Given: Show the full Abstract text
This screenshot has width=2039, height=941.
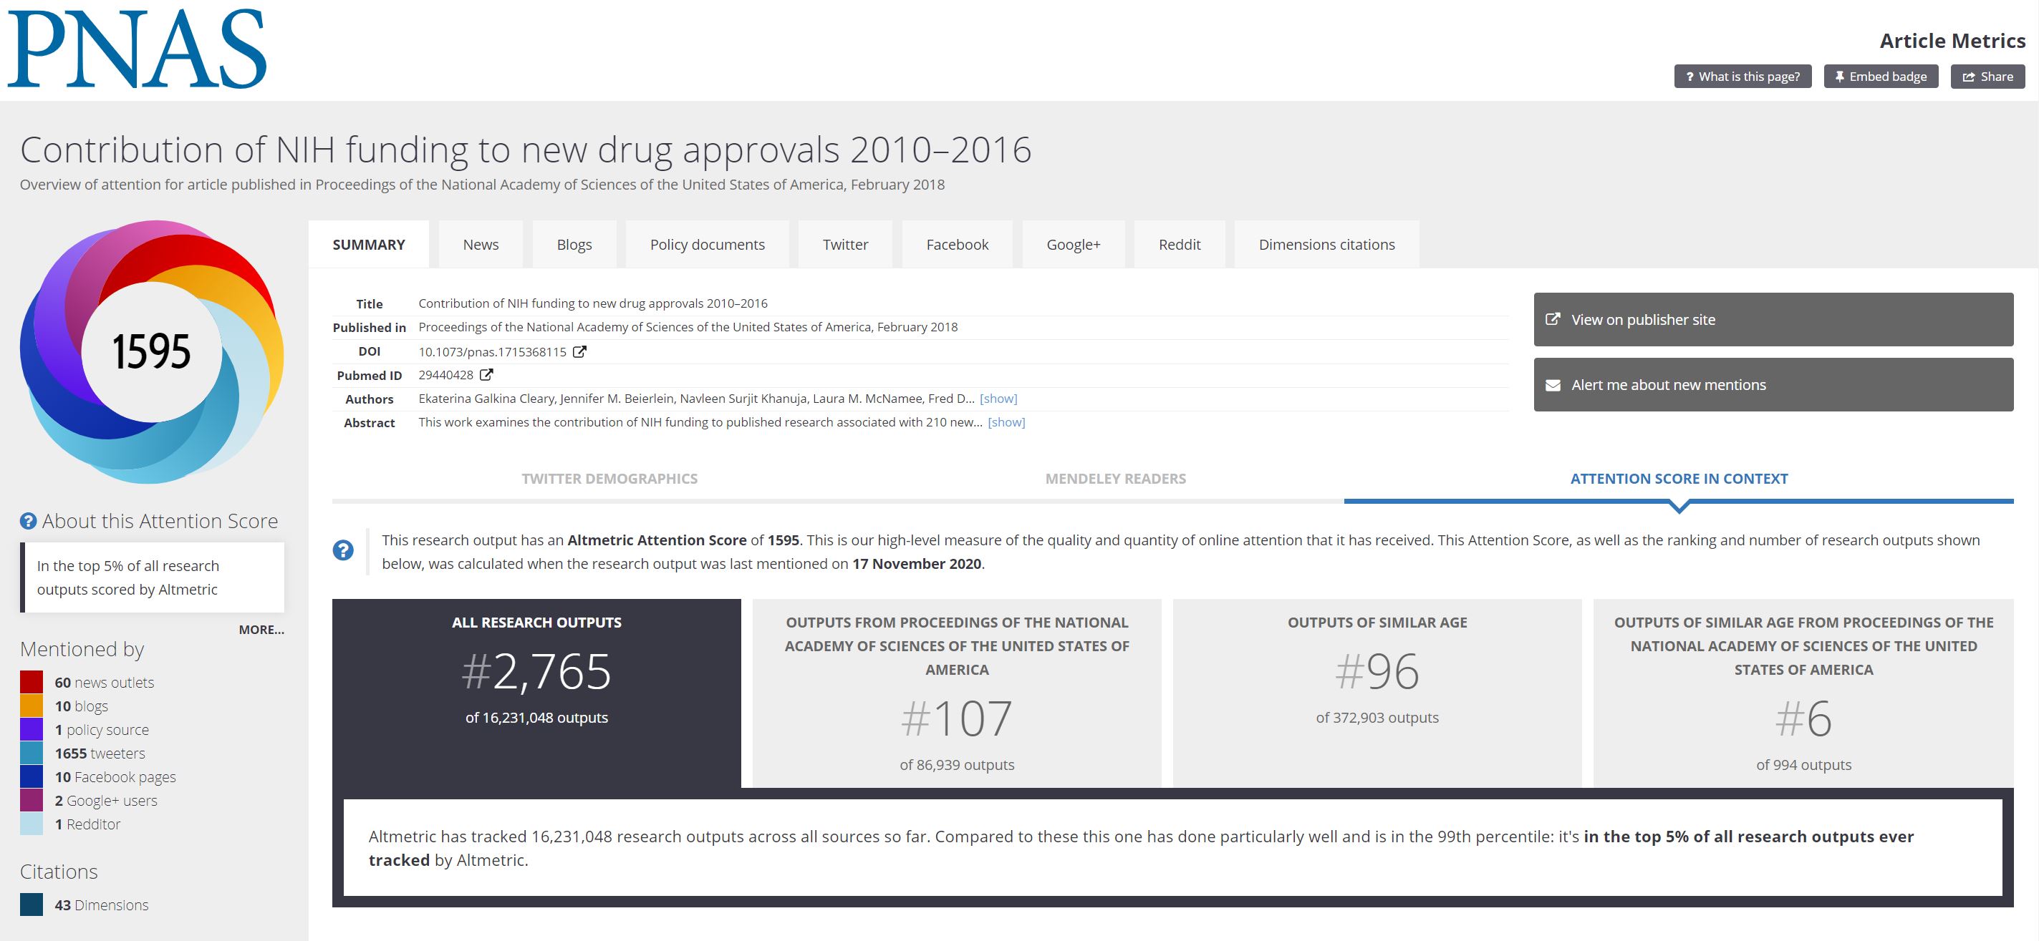Looking at the screenshot, I should (1006, 422).
